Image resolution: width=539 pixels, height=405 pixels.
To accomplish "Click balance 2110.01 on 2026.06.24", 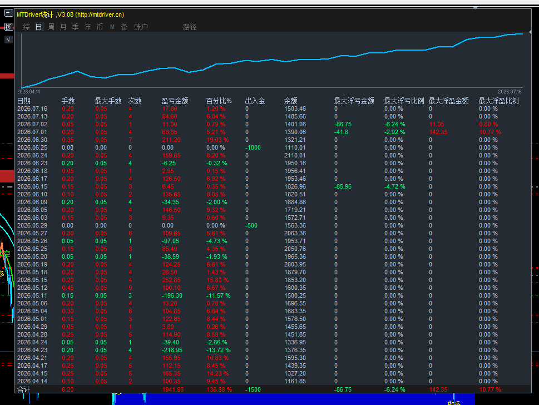I will click(295, 155).
